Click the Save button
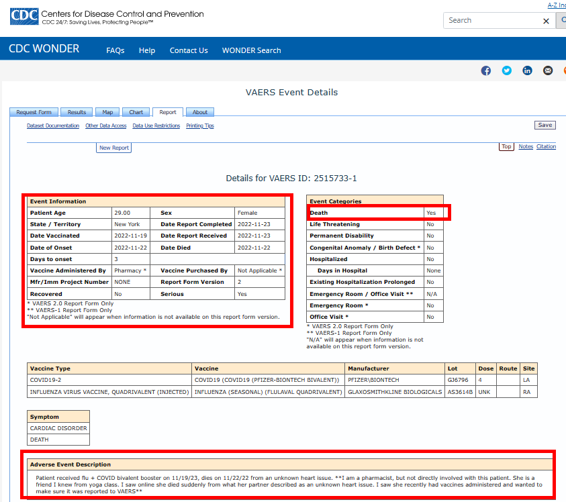The image size is (566, 502). click(545, 125)
